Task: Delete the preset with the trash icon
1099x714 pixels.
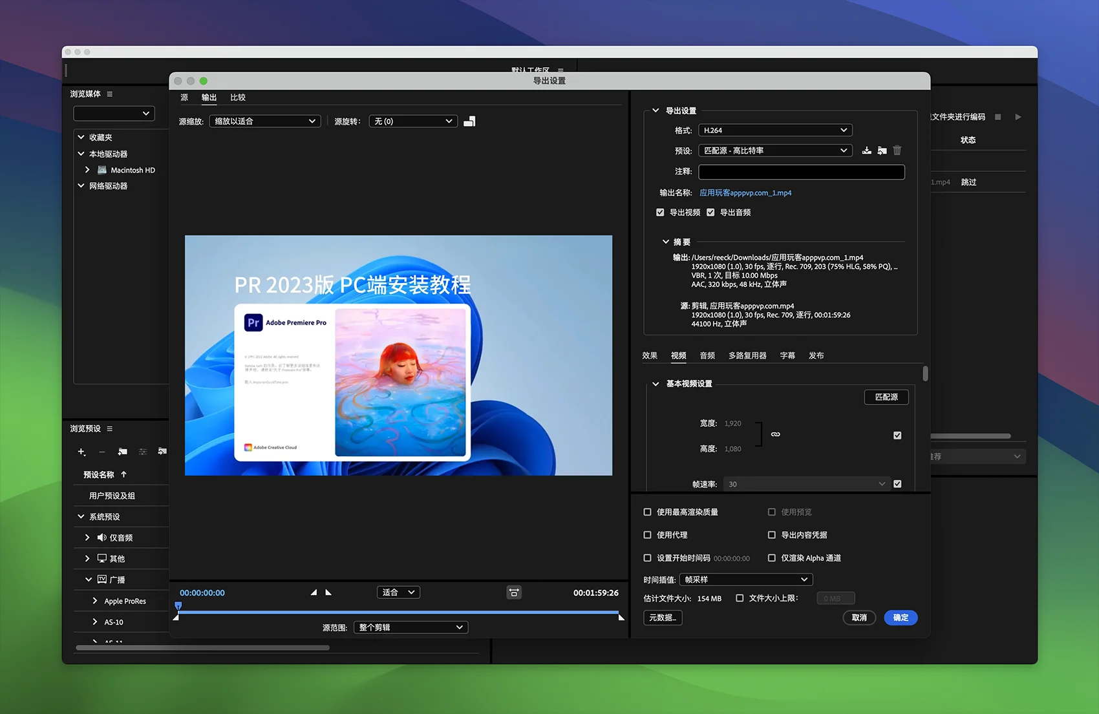Action: [897, 151]
